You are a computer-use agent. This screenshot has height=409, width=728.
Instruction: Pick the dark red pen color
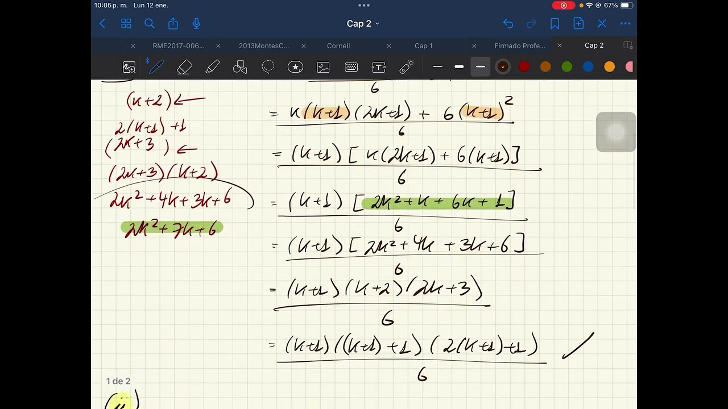pyautogui.click(x=524, y=67)
